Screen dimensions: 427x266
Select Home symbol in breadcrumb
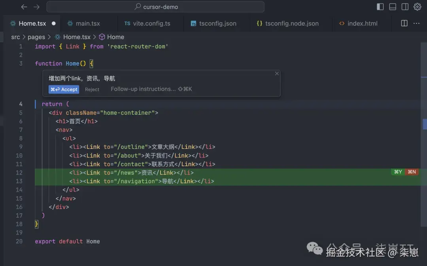pyautogui.click(x=115, y=37)
